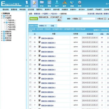The image size is (109, 109).
Task: Collapse the left sidebar with the arrow handle
Action: pos(26,60)
